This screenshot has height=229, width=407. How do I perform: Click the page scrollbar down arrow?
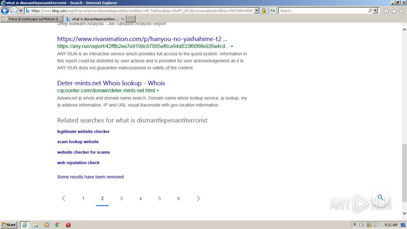[404, 213]
